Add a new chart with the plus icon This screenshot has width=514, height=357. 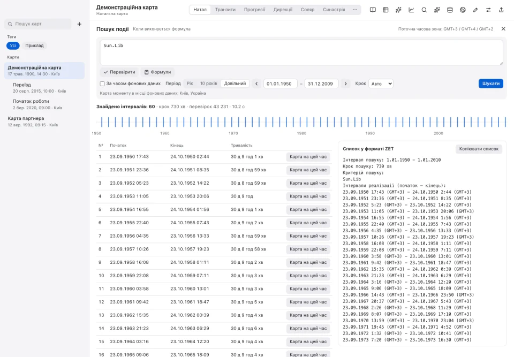pyautogui.click(x=79, y=24)
